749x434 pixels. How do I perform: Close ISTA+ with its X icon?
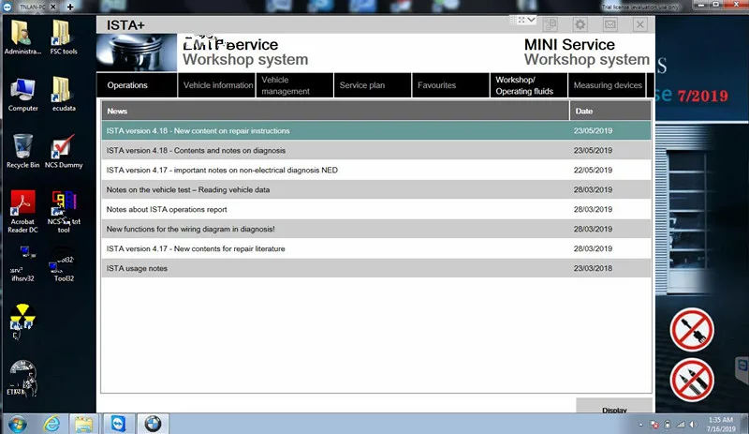tap(640, 24)
